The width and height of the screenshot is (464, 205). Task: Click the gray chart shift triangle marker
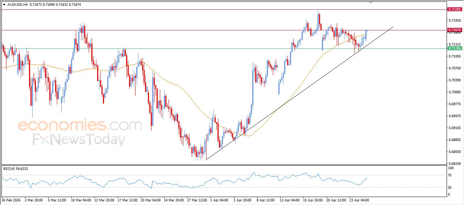370,2
